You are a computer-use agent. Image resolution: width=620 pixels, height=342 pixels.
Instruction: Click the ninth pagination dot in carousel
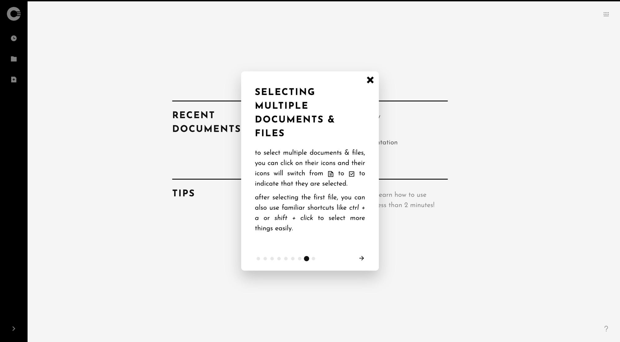(314, 258)
